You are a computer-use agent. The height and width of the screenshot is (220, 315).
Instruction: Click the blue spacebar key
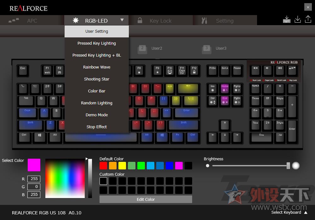(101, 137)
